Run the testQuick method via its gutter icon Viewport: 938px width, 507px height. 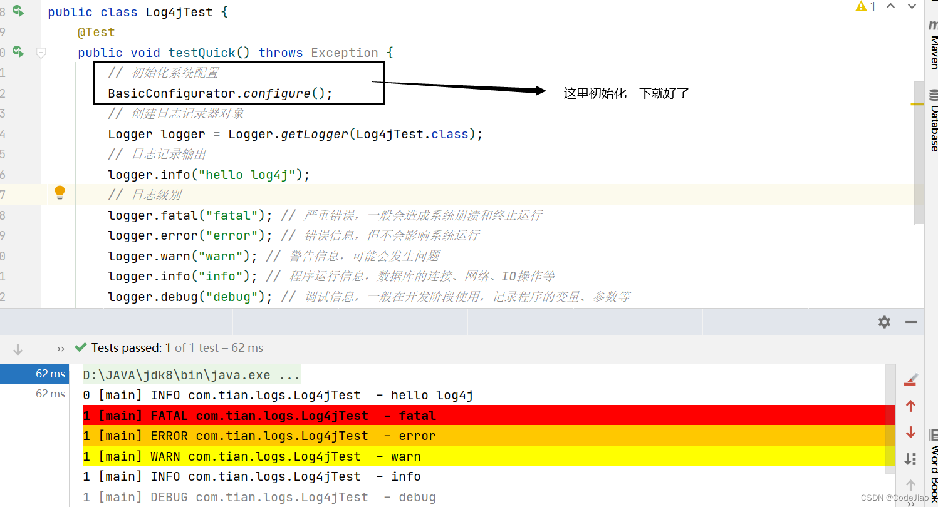[x=18, y=52]
